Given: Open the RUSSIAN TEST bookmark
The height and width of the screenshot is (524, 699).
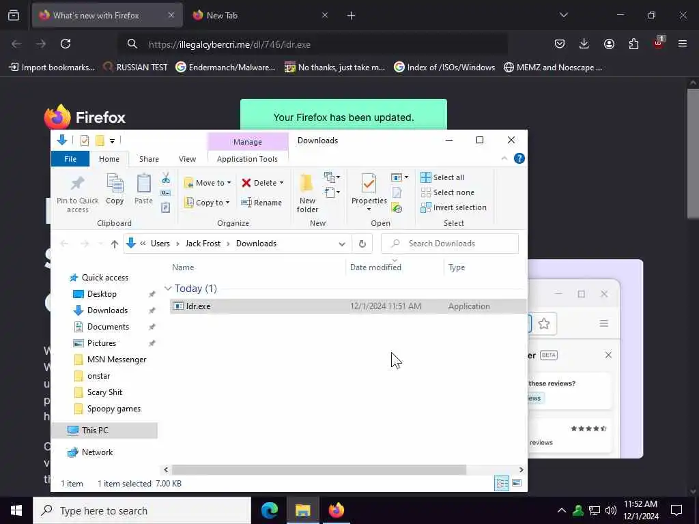Looking at the screenshot, I should coord(136,68).
